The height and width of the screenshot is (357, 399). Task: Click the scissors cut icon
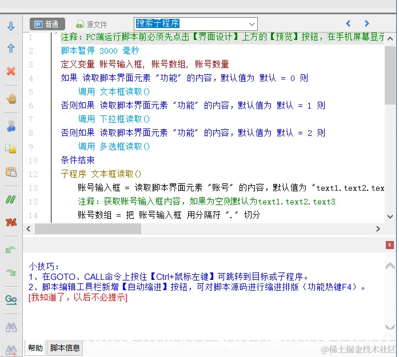pos(11,126)
